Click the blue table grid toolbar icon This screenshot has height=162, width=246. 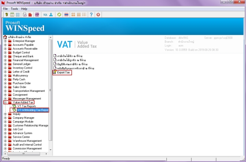coord(18,15)
